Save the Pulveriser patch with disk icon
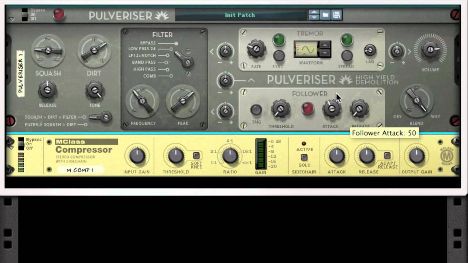Image resolution: width=468 pixels, height=263 pixels. click(337, 15)
